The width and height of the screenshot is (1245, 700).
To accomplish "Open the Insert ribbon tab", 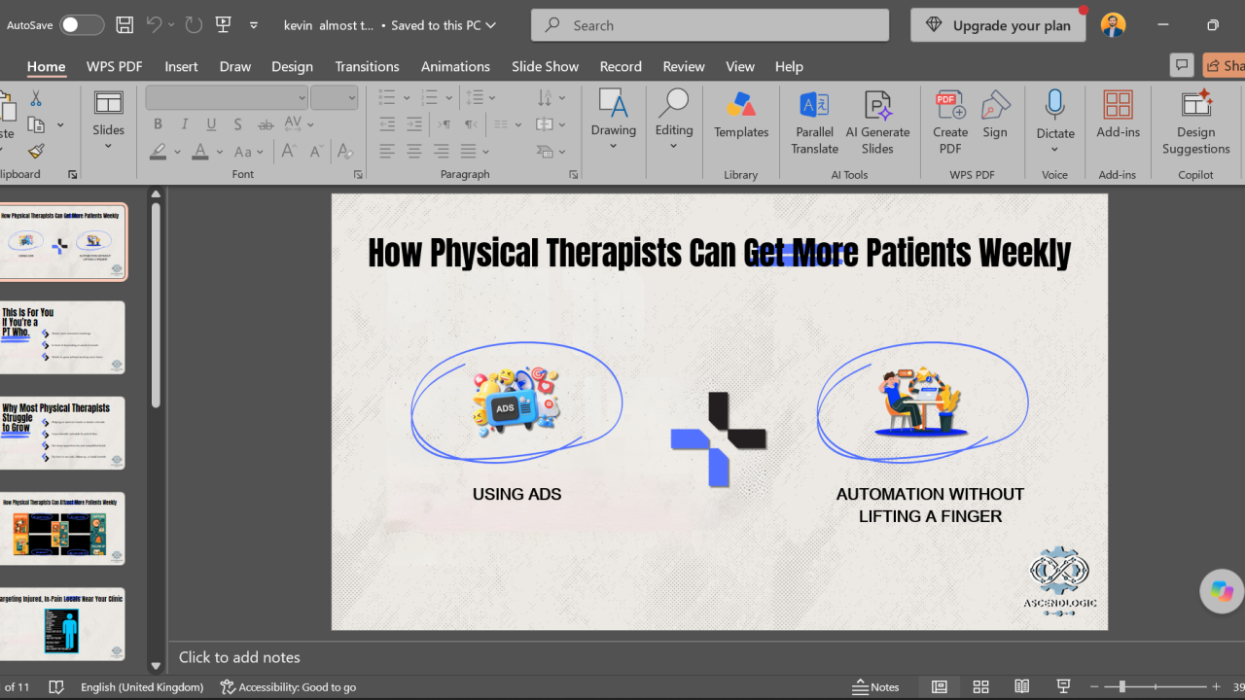I will (x=181, y=66).
